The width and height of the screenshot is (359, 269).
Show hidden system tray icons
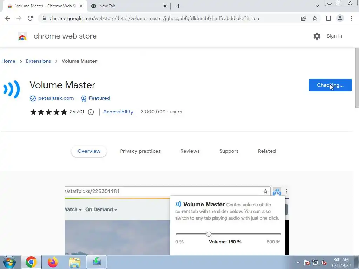click(x=298, y=262)
